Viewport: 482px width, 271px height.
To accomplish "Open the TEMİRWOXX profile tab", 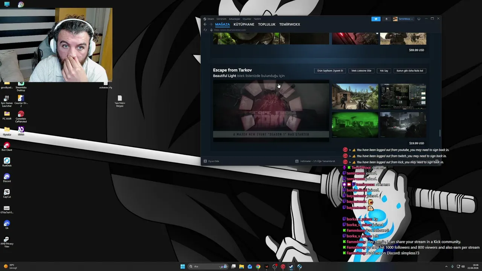I will pyautogui.click(x=290, y=24).
